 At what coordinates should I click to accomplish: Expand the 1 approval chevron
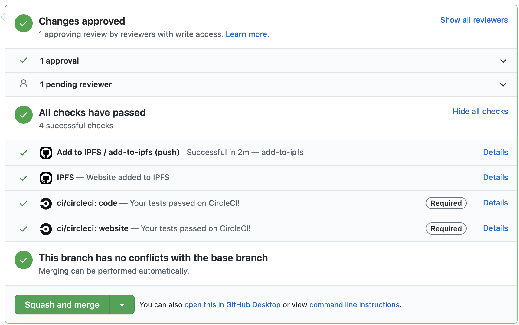(x=503, y=61)
